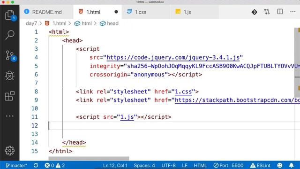300x169 pixels.
Task: Click the integrity attribute on line 5
Action: pos(105,66)
